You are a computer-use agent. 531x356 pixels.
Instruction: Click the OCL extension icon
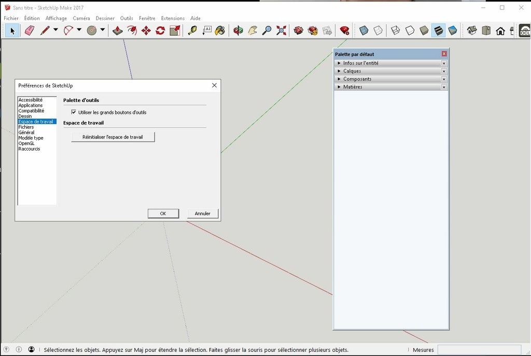pyautogui.click(x=525, y=31)
